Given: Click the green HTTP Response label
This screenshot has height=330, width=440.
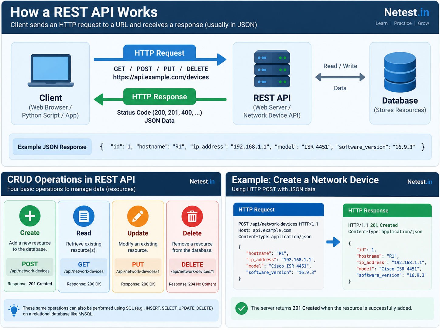Looking at the screenshot, I should coord(160,97).
